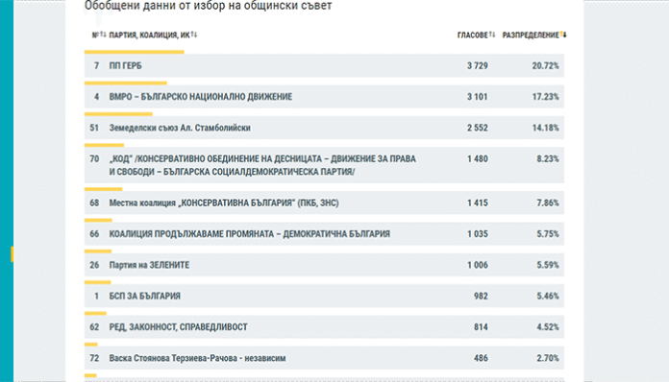Select Местна коалиция „КОНСЕРВАТИВНА БЪЛГАРИЯ“ row
This screenshot has width=669, height=382.
click(324, 203)
